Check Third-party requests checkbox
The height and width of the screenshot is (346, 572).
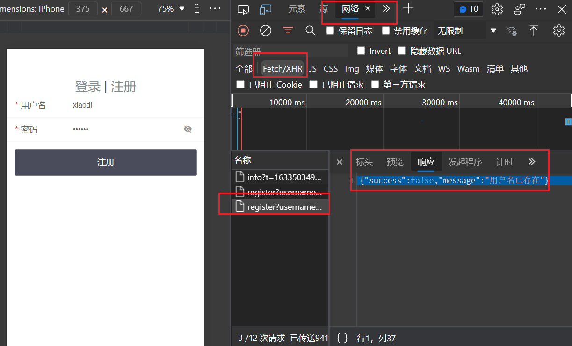pos(375,84)
